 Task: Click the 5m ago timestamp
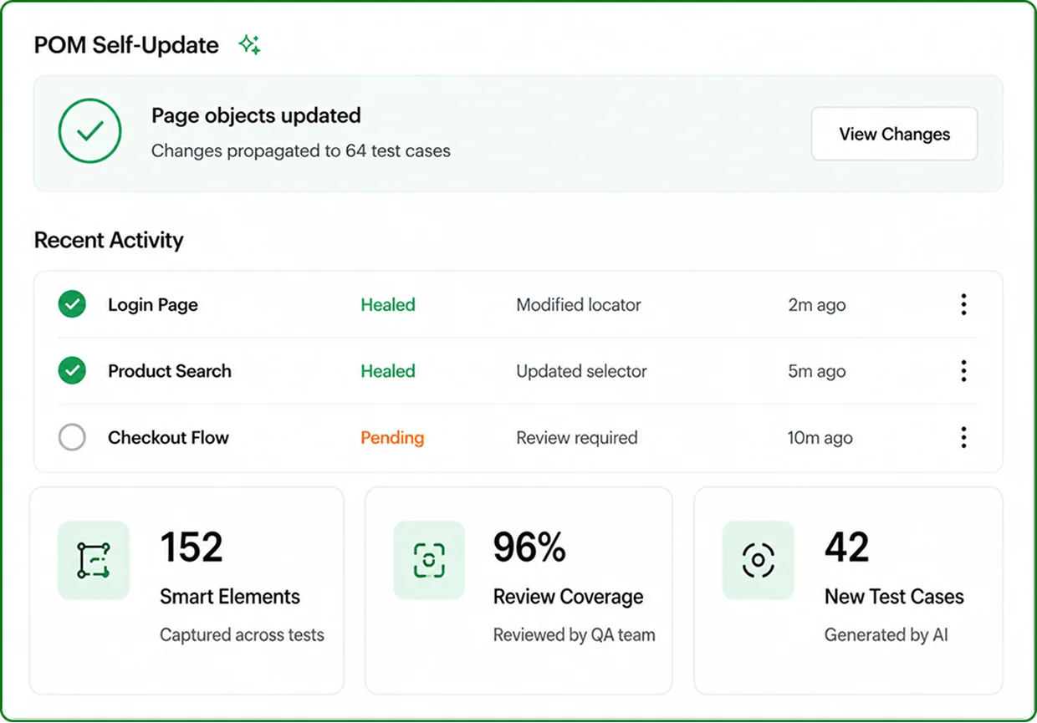(x=817, y=371)
